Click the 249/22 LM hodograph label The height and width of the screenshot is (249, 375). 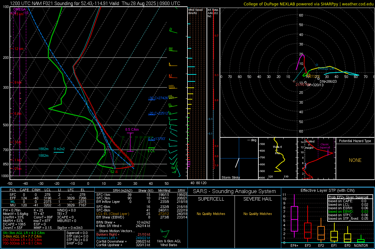326,68
